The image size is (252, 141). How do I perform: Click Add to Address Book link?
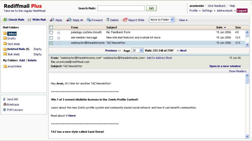point(160,58)
